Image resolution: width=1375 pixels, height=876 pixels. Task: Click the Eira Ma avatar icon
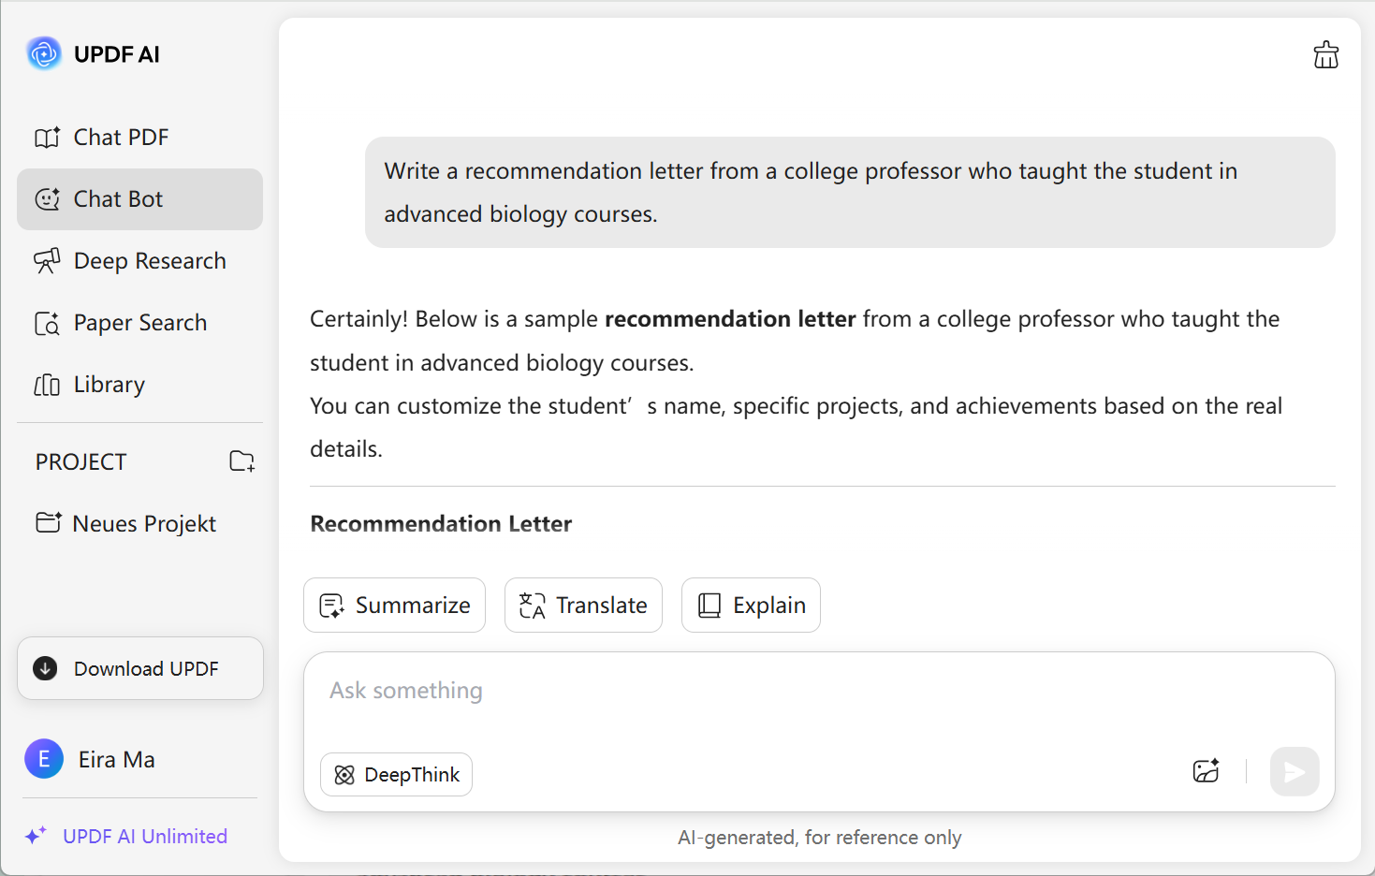(44, 759)
